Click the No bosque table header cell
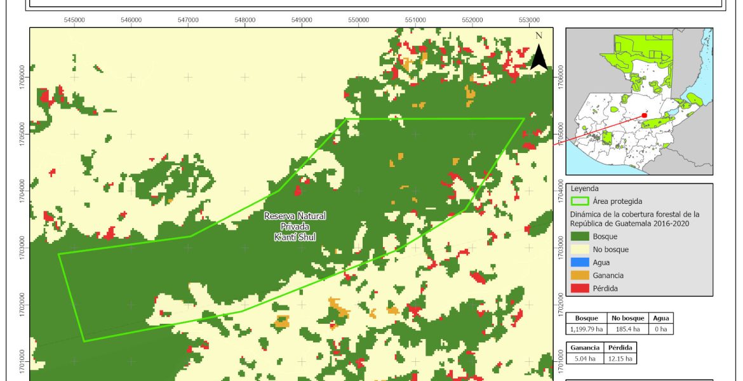 [x=628, y=318]
